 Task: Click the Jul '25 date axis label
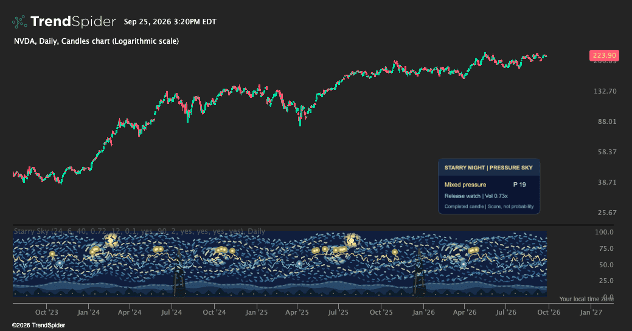click(338, 312)
